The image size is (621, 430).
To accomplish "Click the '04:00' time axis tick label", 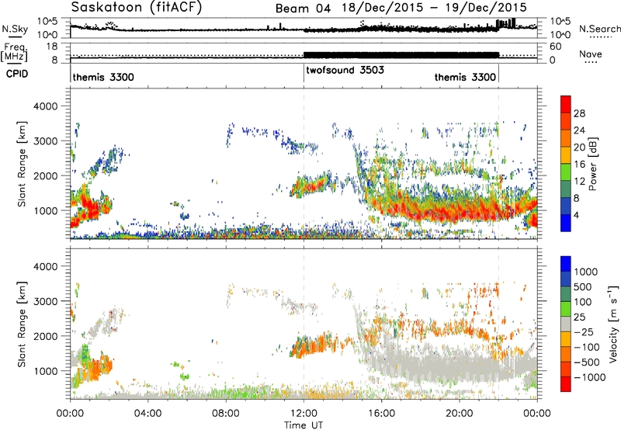I will pyautogui.click(x=148, y=414).
